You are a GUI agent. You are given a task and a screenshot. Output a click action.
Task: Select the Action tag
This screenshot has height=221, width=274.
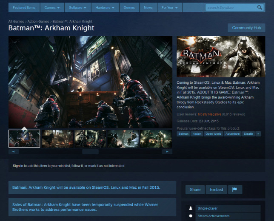(197, 134)
